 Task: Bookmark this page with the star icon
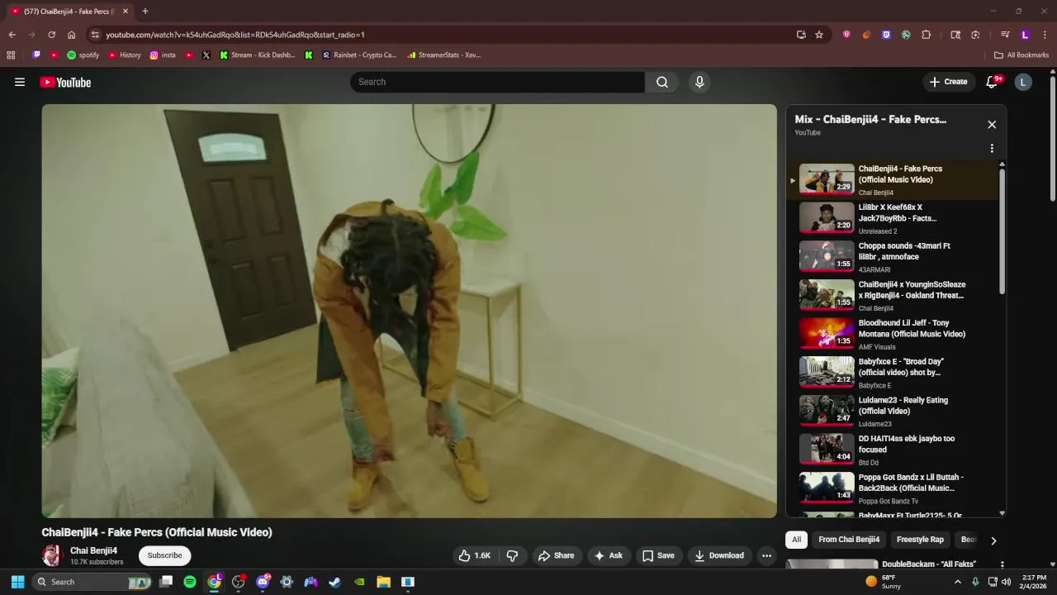tap(819, 35)
